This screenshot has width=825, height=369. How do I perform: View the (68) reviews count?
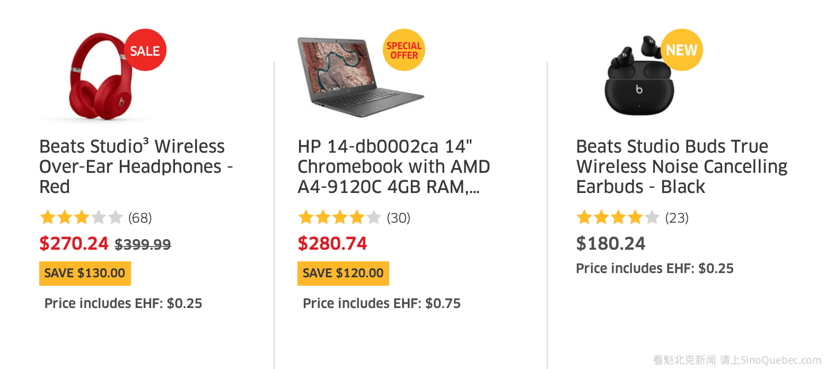(140, 218)
